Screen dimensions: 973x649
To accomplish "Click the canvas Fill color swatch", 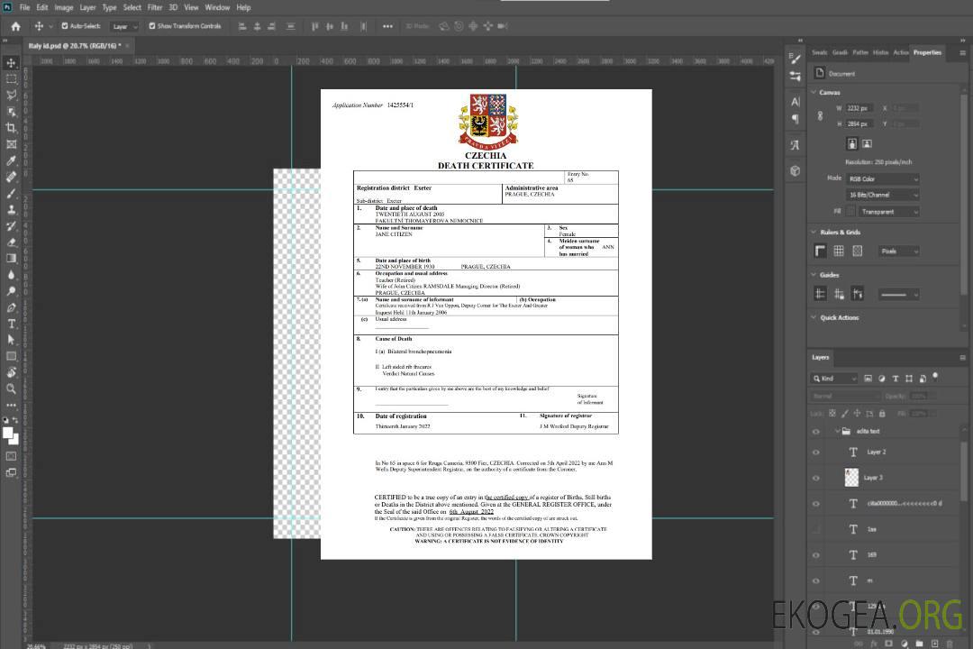I will [850, 212].
